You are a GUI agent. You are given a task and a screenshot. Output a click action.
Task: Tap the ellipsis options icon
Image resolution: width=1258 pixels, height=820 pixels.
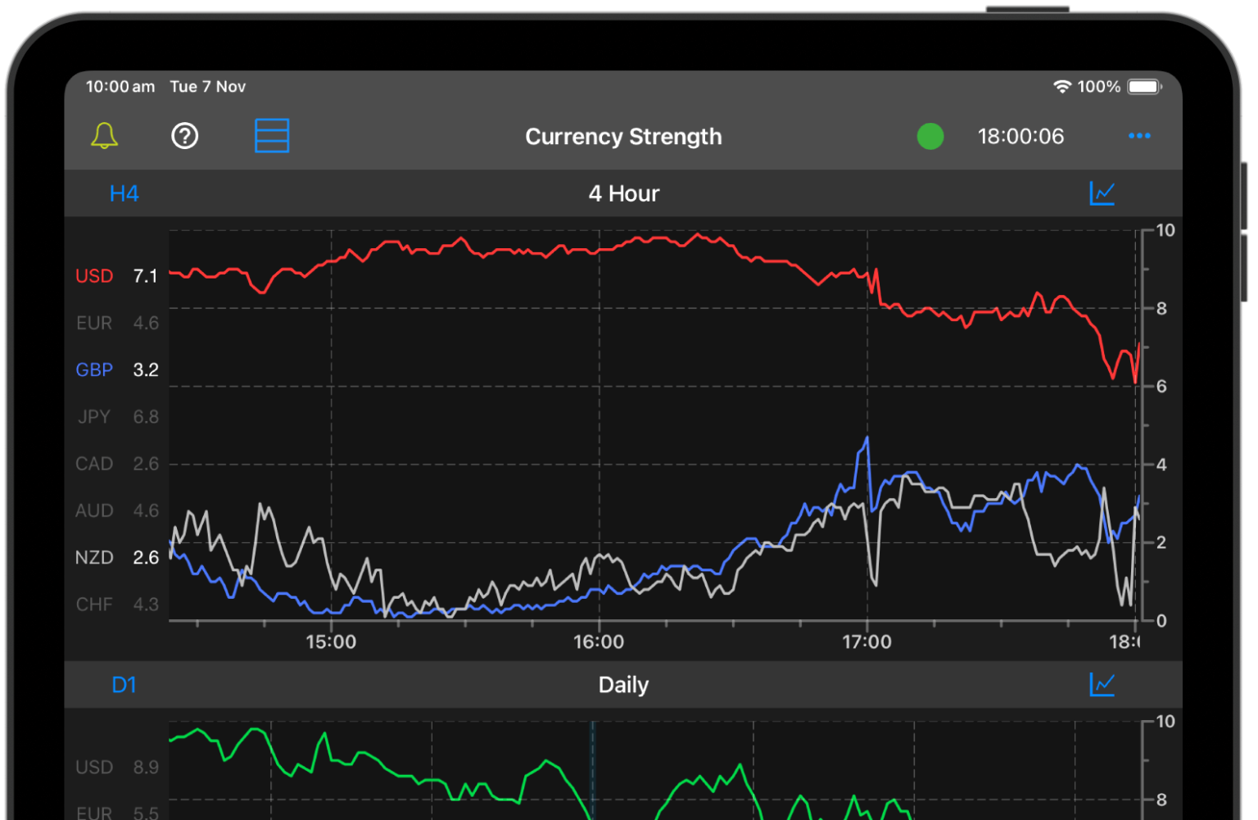pyautogui.click(x=1140, y=136)
